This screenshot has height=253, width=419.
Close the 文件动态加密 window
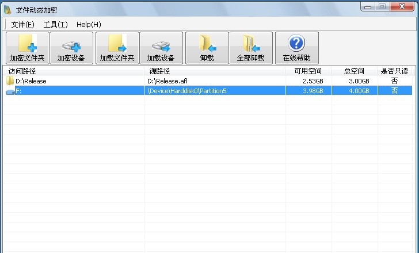(x=402, y=7)
